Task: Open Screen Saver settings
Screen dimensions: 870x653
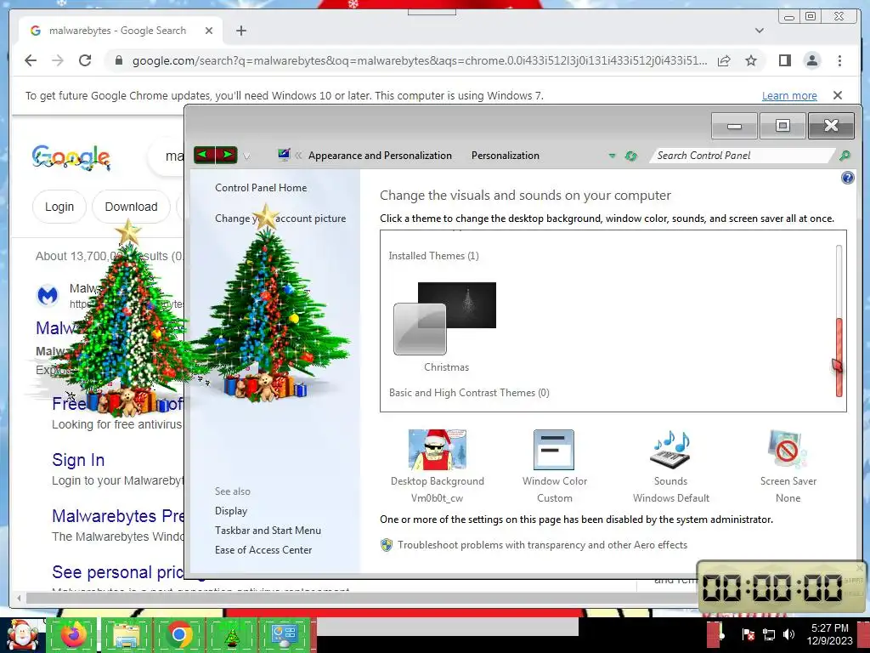Action: [x=788, y=466]
